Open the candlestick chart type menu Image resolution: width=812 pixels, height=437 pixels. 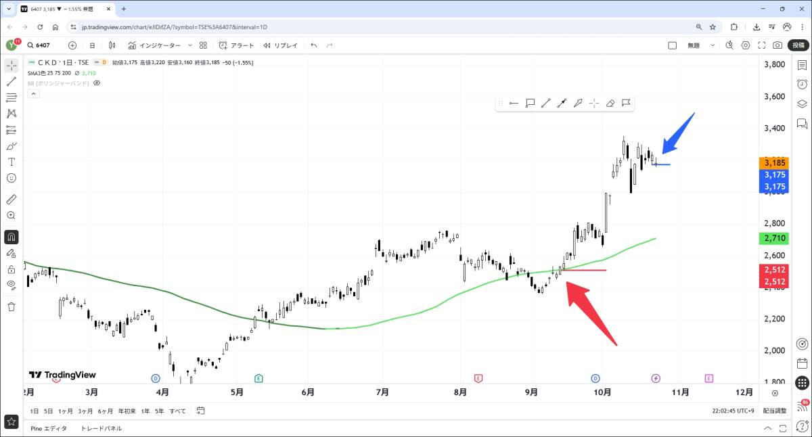113,45
